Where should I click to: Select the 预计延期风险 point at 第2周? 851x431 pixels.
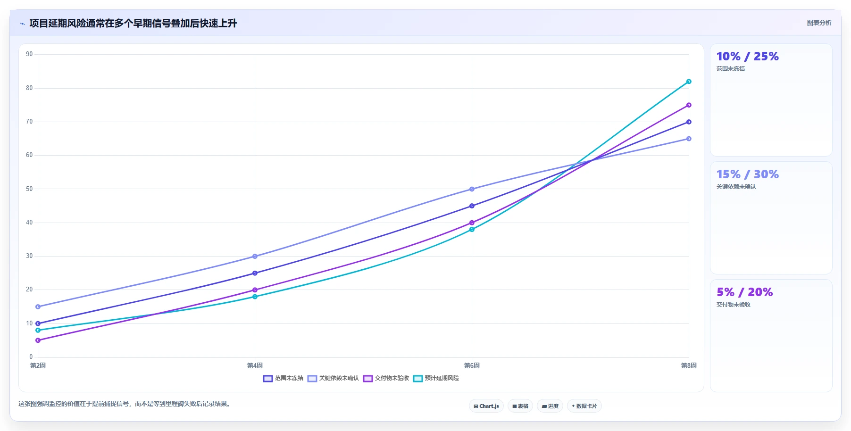click(38, 330)
